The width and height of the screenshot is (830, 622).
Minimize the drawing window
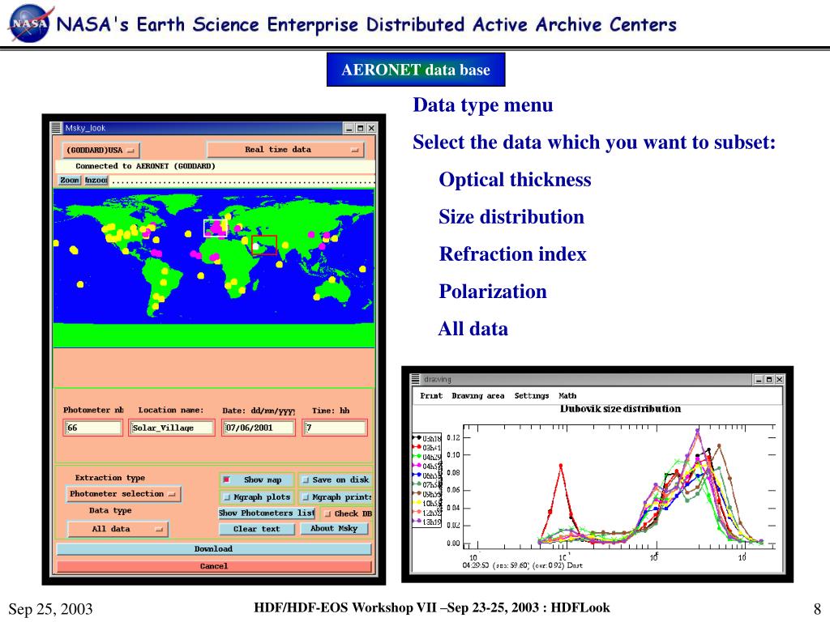(759, 379)
